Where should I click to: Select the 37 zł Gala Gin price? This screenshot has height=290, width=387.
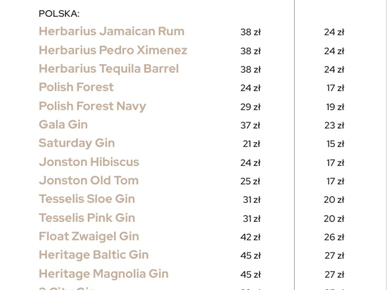pos(250,126)
